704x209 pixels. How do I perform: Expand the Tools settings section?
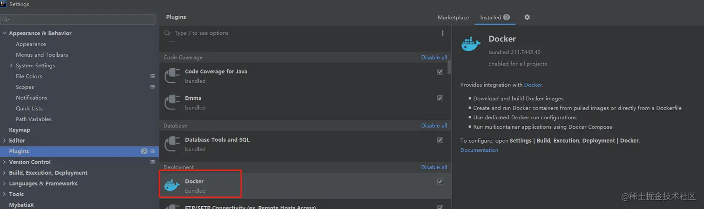[5, 194]
